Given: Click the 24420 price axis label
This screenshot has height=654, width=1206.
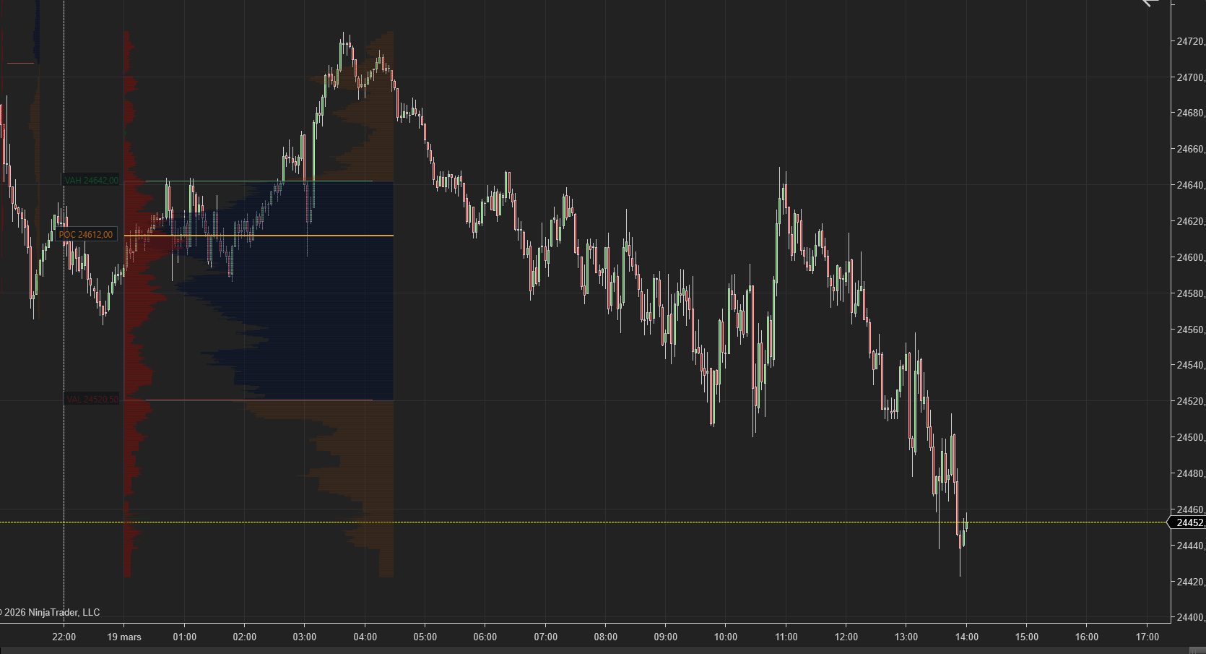Looking at the screenshot, I should point(1191,582).
